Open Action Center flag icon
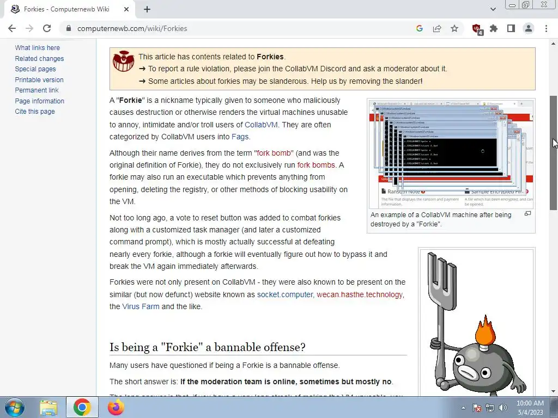Image resolution: width=558 pixels, height=418 pixels. pos(477,408)
